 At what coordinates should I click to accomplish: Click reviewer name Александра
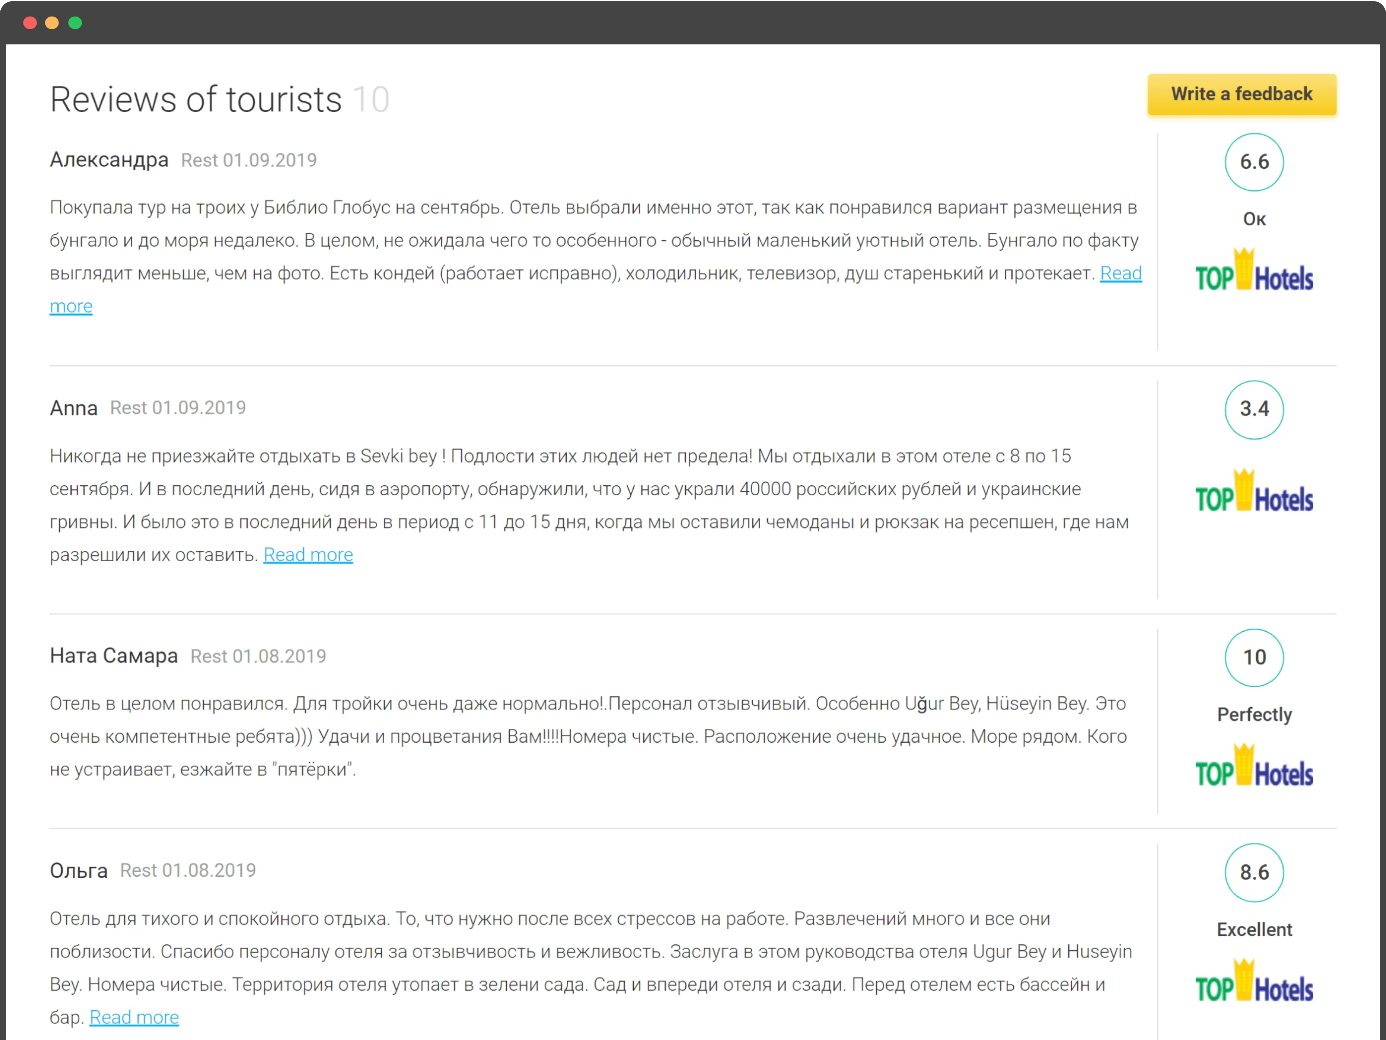click(x=109, y=160)
